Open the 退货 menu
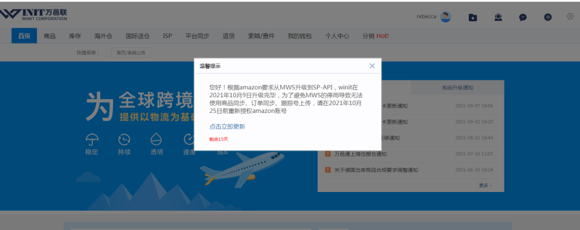This screenshot has width=580, height=230. (x=228, y=36)
